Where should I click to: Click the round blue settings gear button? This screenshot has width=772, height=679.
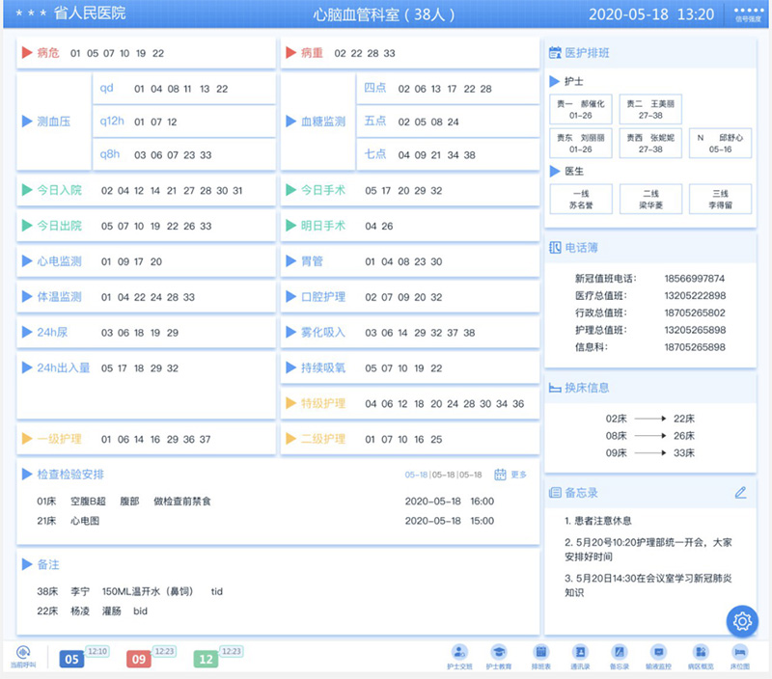[742, 621]
